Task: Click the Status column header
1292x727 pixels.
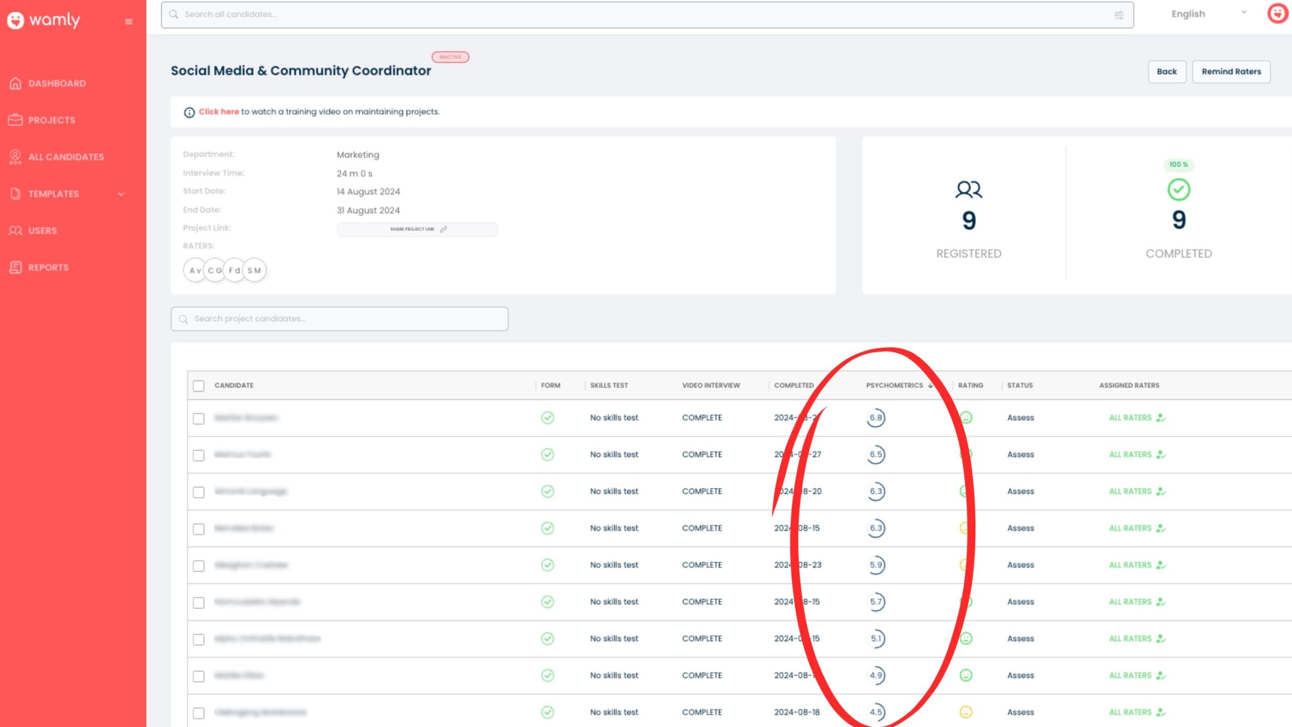Action: (x=1019, y=385)
